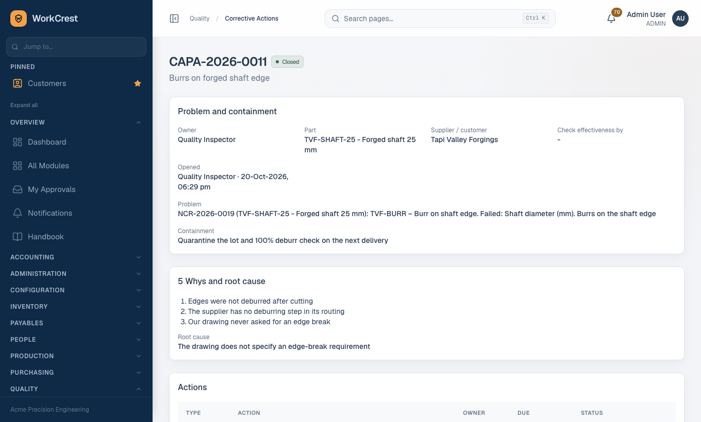Screen dimensions: 701x422
Task: Click the All Modules grid icon
Action: pos(18,166)
